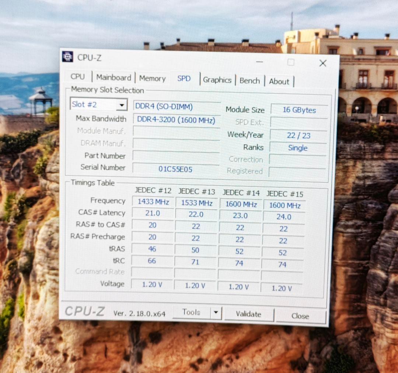Click the JEDEC #14 column header
The image size is (398, 373).
(241, 193)
